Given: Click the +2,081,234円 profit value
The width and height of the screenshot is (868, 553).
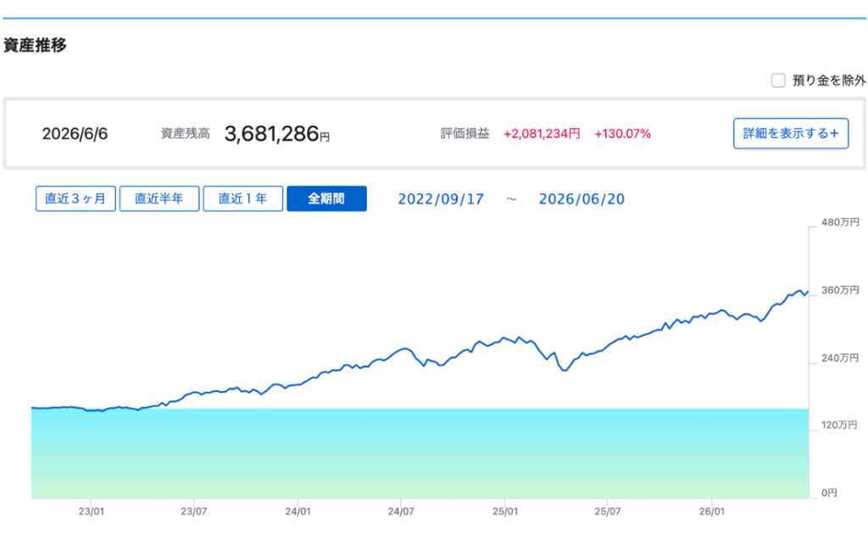Looking at the screenshot, I should coord(542,133).
